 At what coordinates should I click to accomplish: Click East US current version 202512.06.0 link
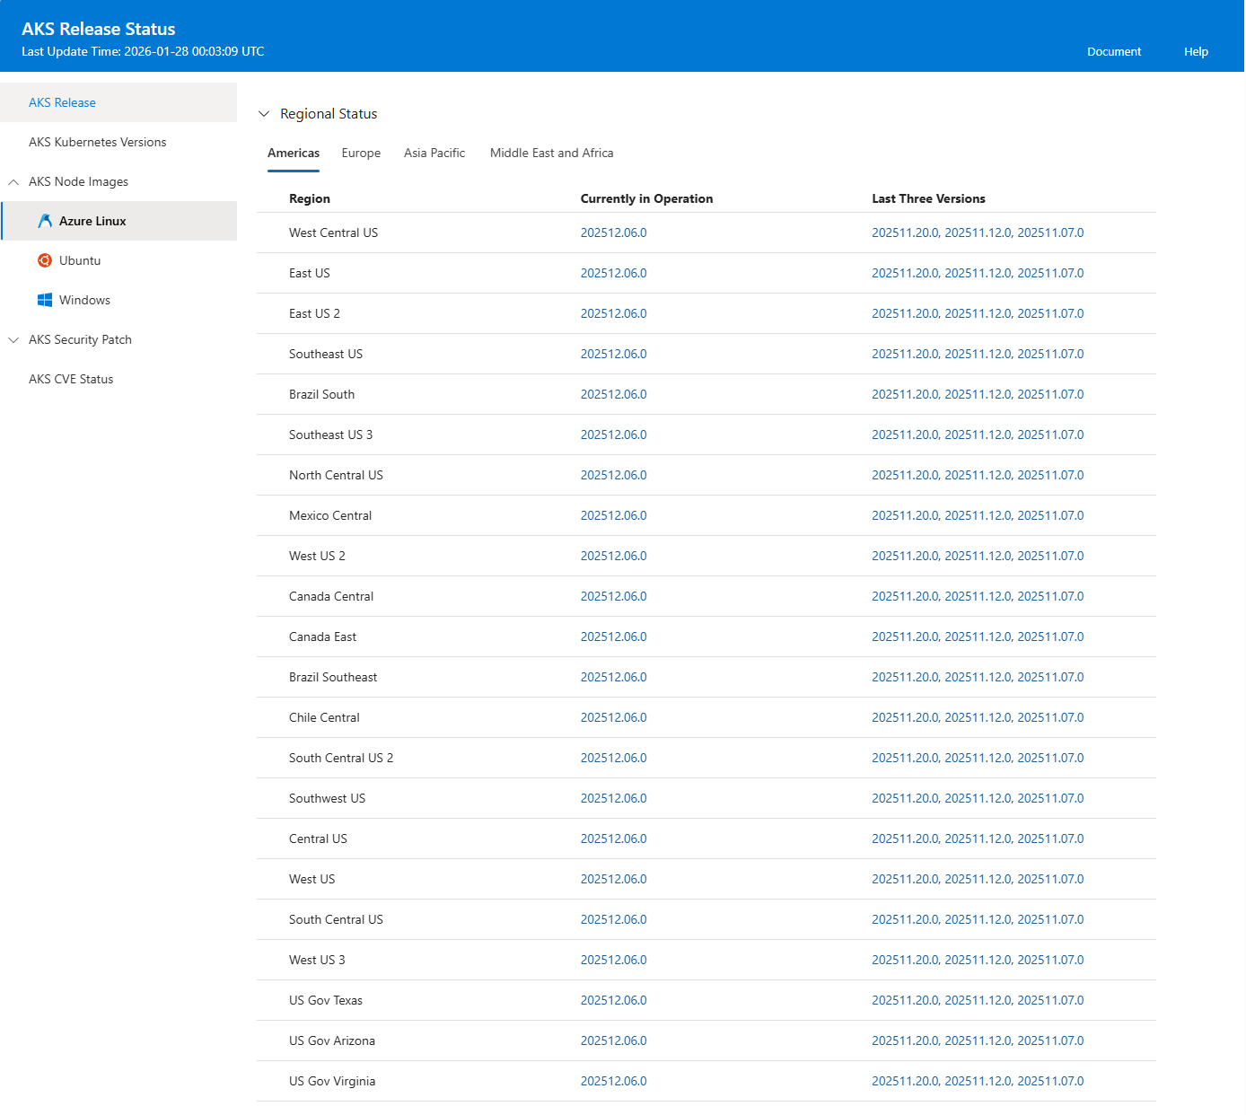[613, 273]
